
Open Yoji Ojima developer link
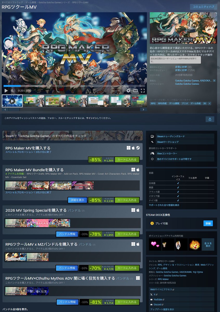198,272
